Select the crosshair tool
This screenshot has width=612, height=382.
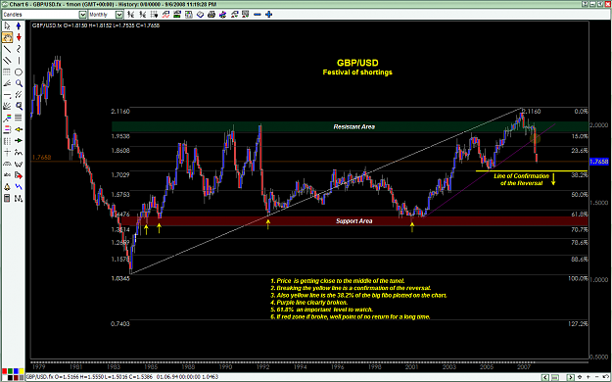coord(8,152)
